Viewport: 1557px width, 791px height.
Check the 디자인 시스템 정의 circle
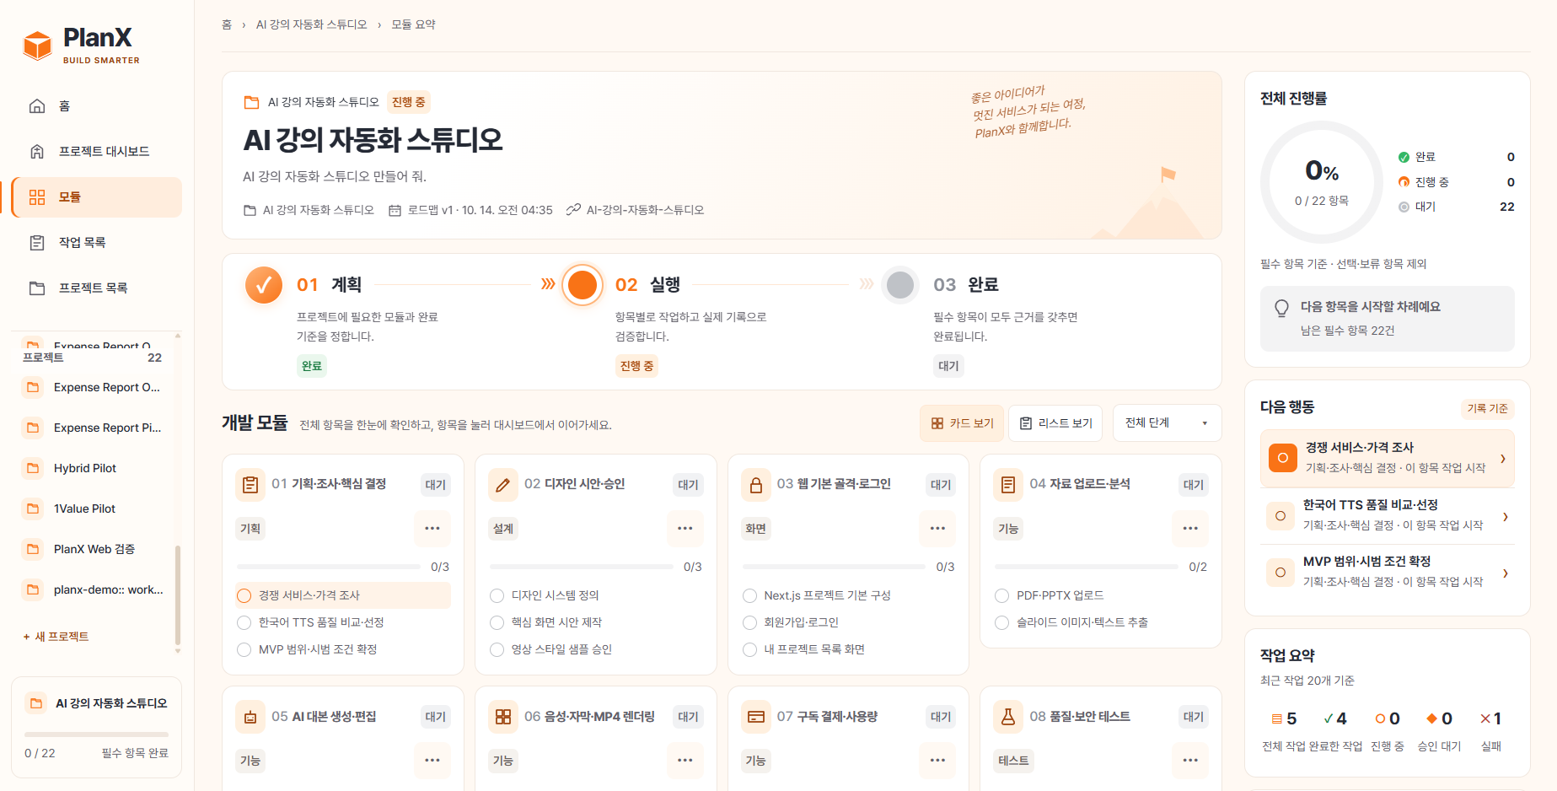(497, 596)
